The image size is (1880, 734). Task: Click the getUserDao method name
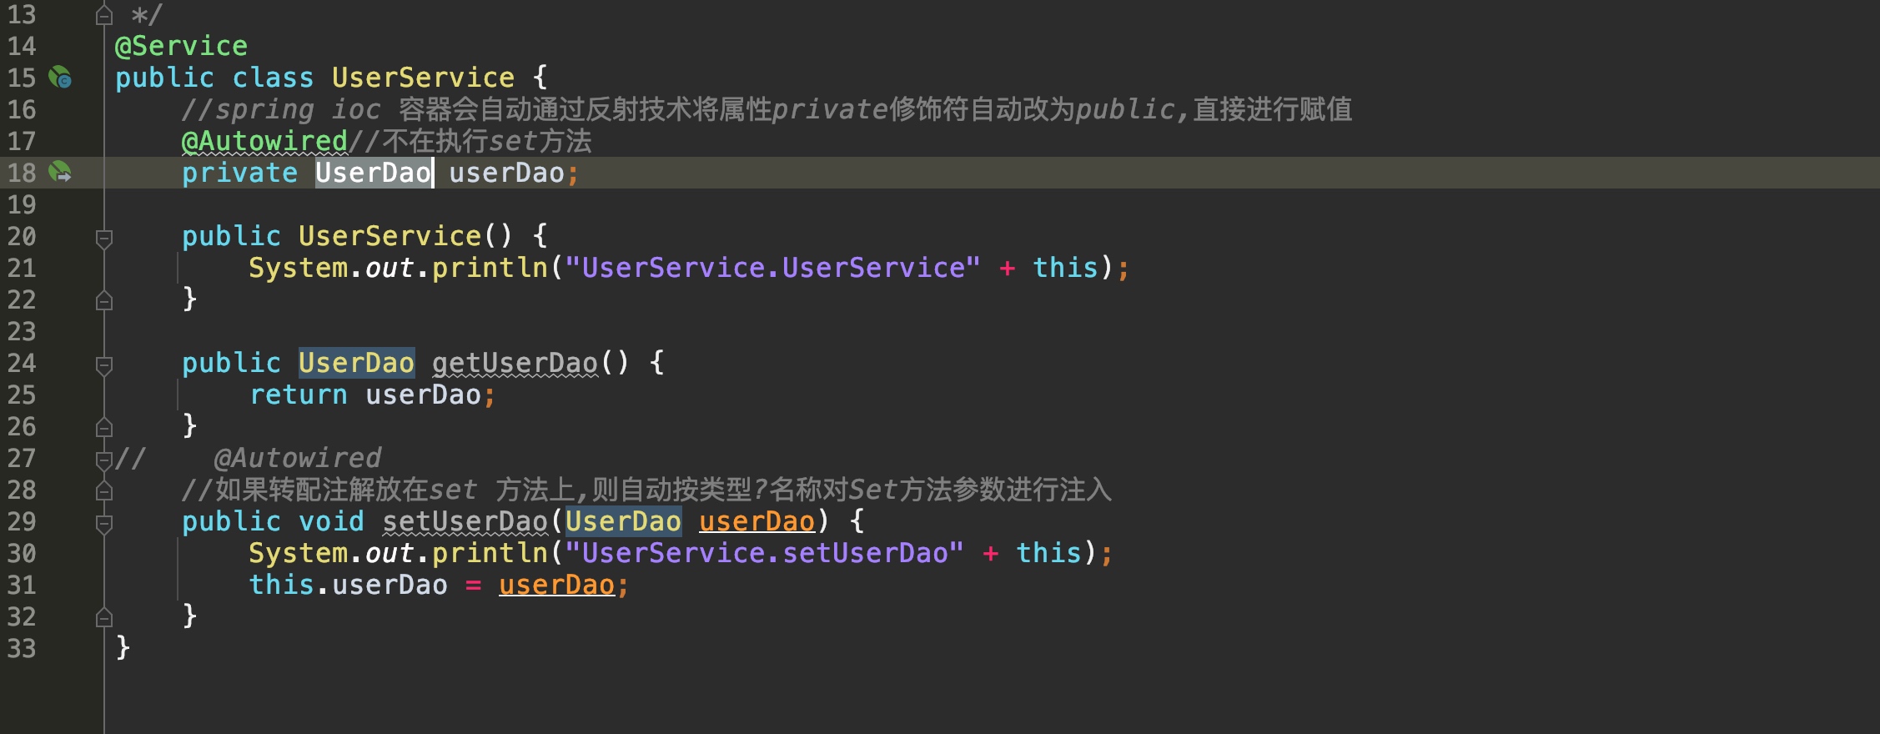(515, 363)
